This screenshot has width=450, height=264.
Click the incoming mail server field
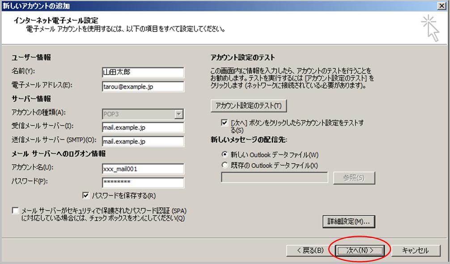tap(143, 128)
